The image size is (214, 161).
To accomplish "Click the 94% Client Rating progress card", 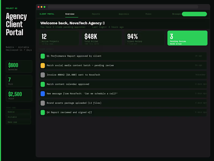I will pyautogui.click(x=144, y=38).
